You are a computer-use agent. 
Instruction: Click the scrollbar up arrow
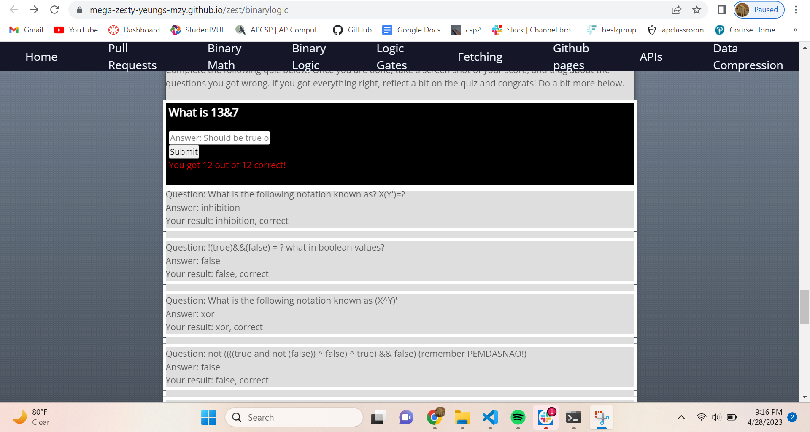pyautogui.click(x=805, y=47)
